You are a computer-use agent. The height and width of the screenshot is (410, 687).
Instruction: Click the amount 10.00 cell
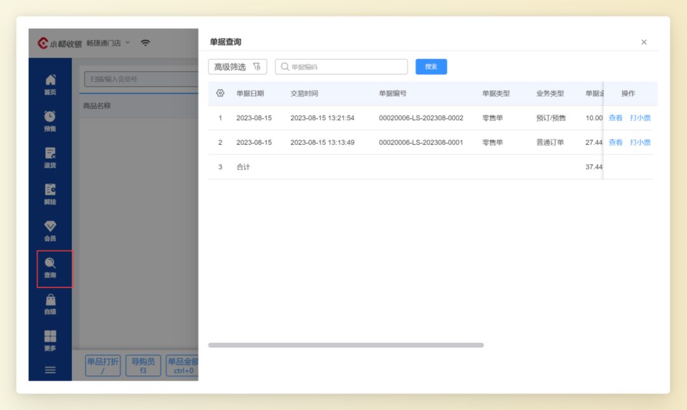pyautogui.click(x=593, y=118)
